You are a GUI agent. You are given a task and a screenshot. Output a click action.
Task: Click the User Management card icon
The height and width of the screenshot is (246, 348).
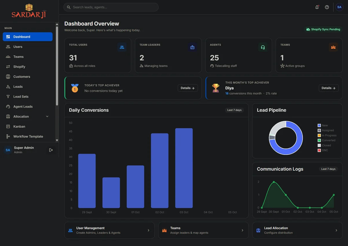70,230
